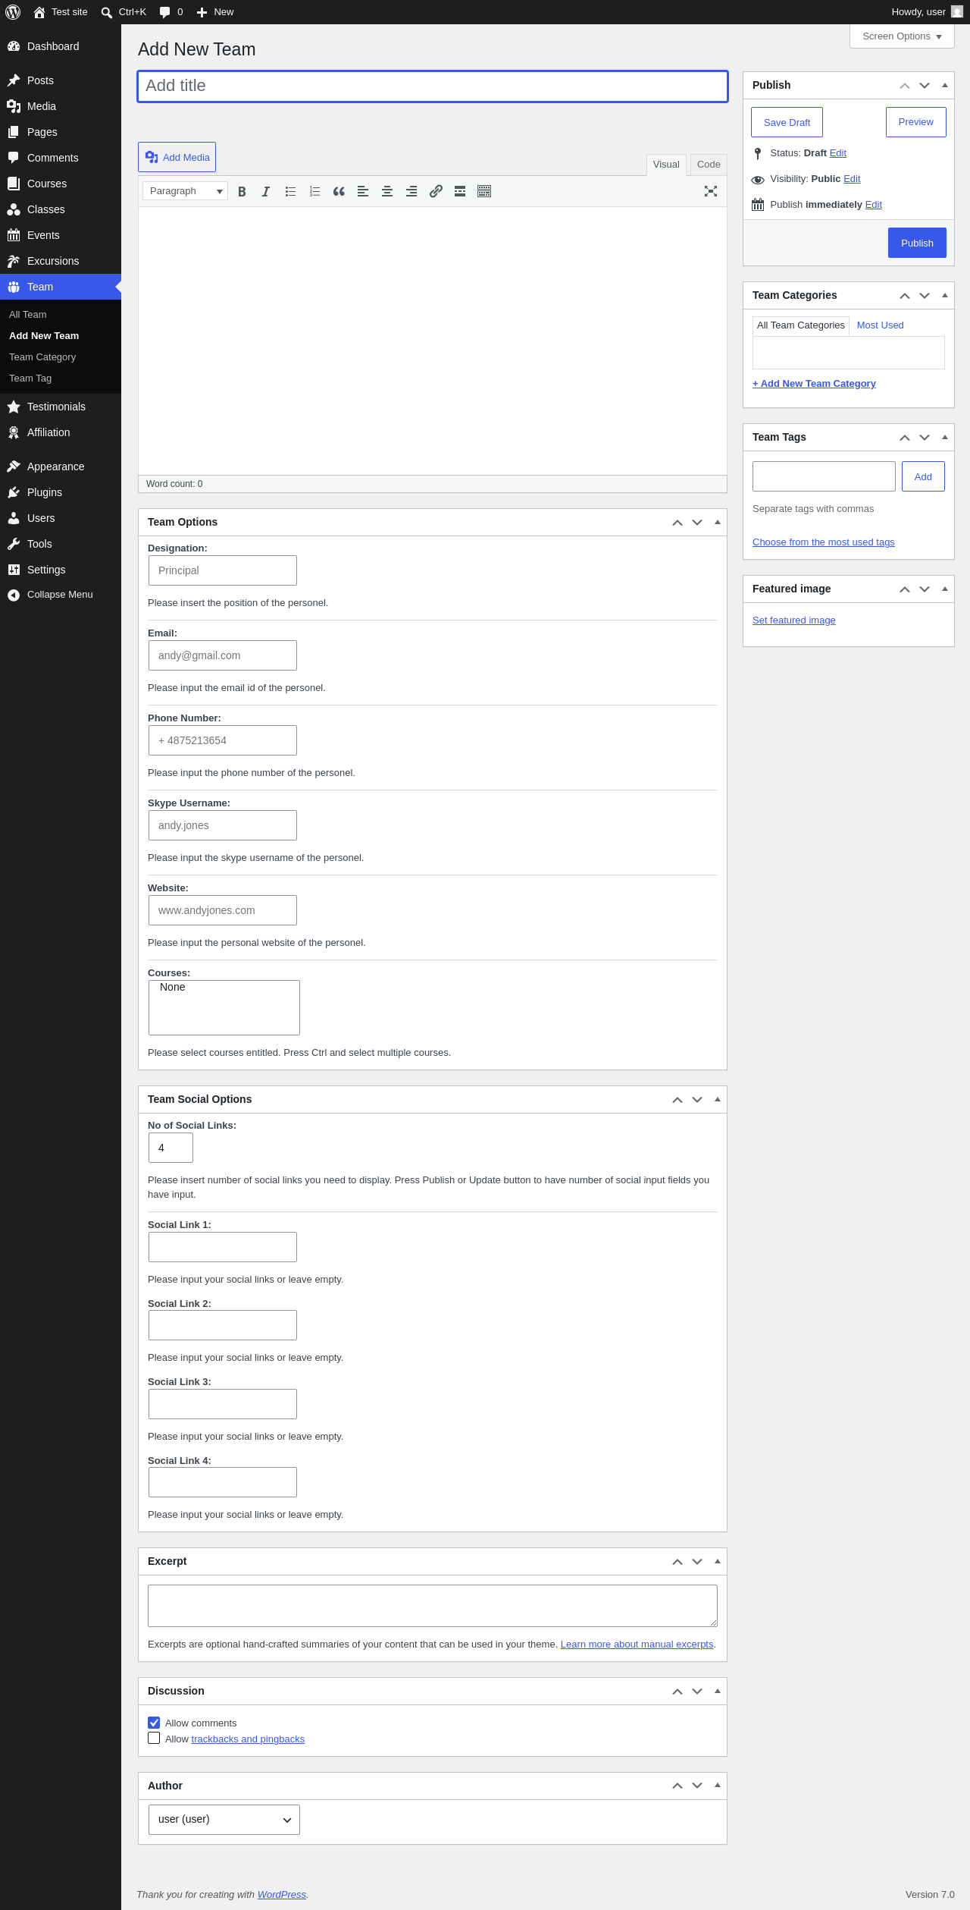Open the Paragraph format dropdown
970x1910 pixels.
186,191
